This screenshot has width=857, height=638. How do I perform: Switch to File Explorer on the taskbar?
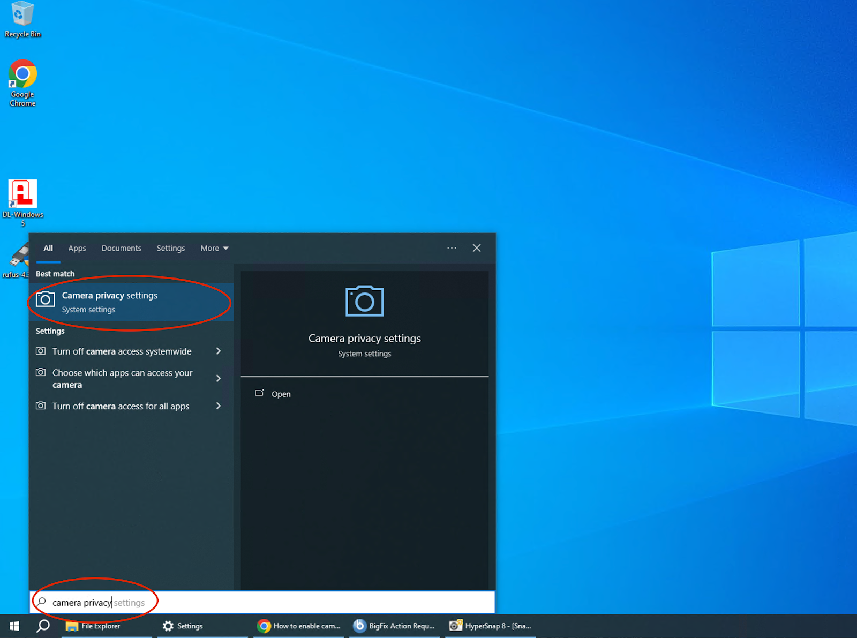[107, 626]
